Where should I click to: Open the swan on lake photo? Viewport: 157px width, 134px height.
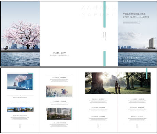tap(59, 91)
